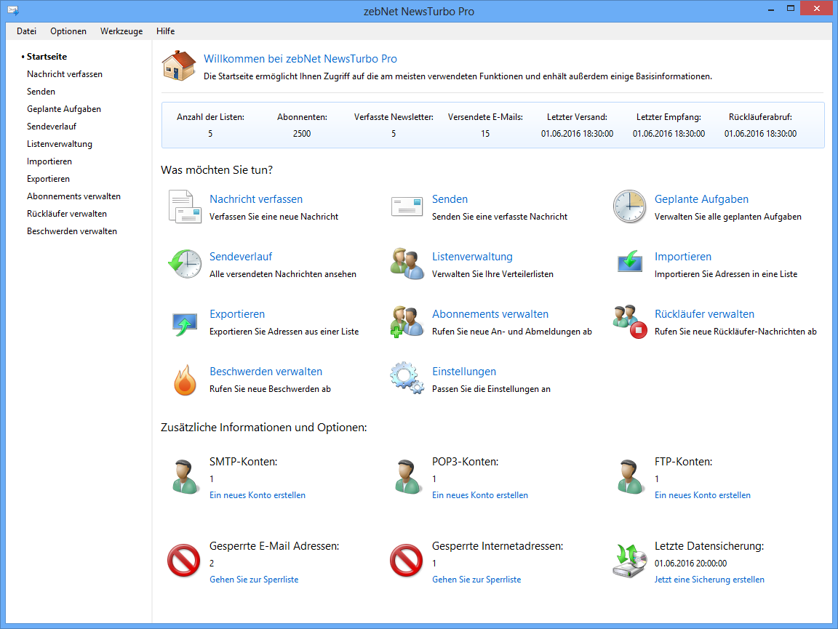This screenshot has width=838, height=629.
Task: Select Senden in the sidebar
Action: tap(41, 92)
